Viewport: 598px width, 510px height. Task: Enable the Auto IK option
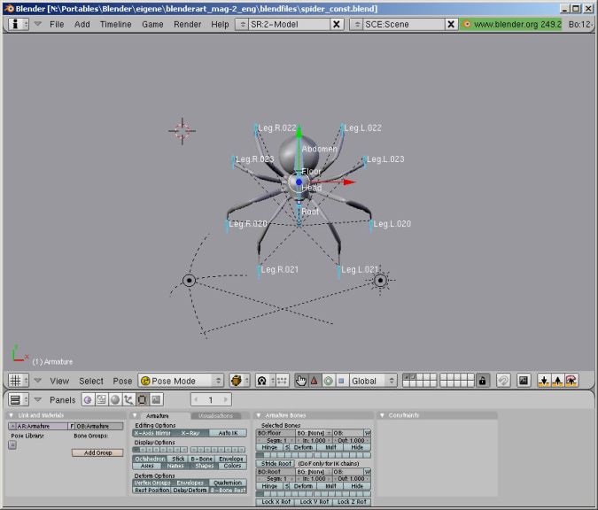point(228,433)
